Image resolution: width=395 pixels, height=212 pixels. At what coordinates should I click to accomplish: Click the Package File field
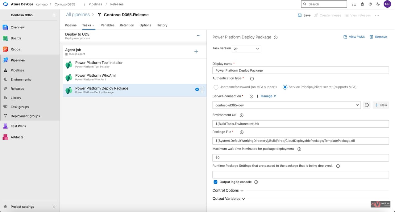coord(301,141)
